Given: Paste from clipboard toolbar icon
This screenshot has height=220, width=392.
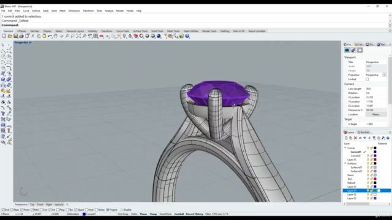Looking at the screenshot, I should tap(44, 36).
